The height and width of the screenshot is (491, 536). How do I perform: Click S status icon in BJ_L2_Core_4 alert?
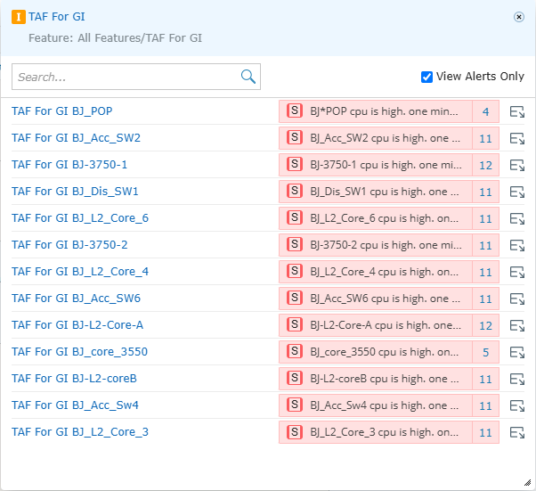pyautogui.click(x=295, y=271)
